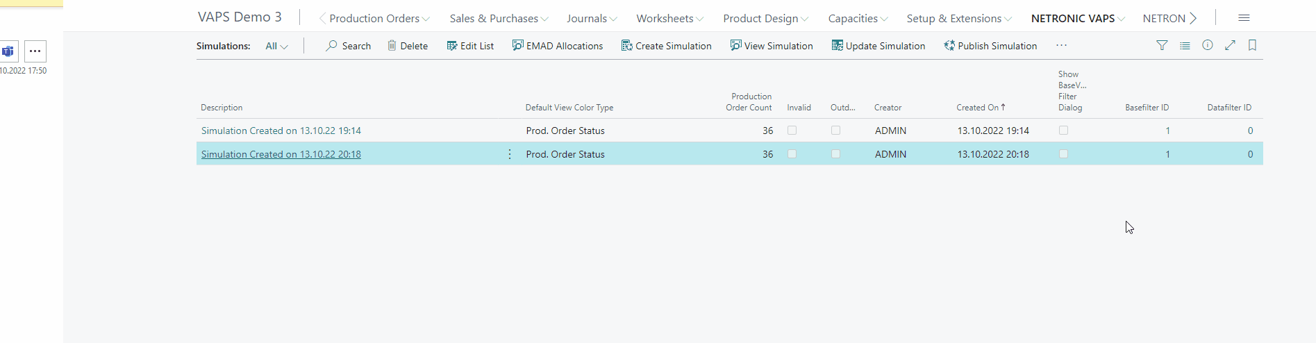The image size is (1316, 343).
Task: Select Basefilter ID 1 in 19:14 row
Action: (1167, 131)
